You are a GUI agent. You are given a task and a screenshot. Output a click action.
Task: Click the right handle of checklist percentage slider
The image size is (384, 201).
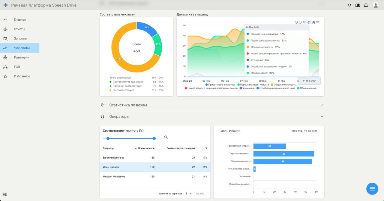(x=154, y=138)
